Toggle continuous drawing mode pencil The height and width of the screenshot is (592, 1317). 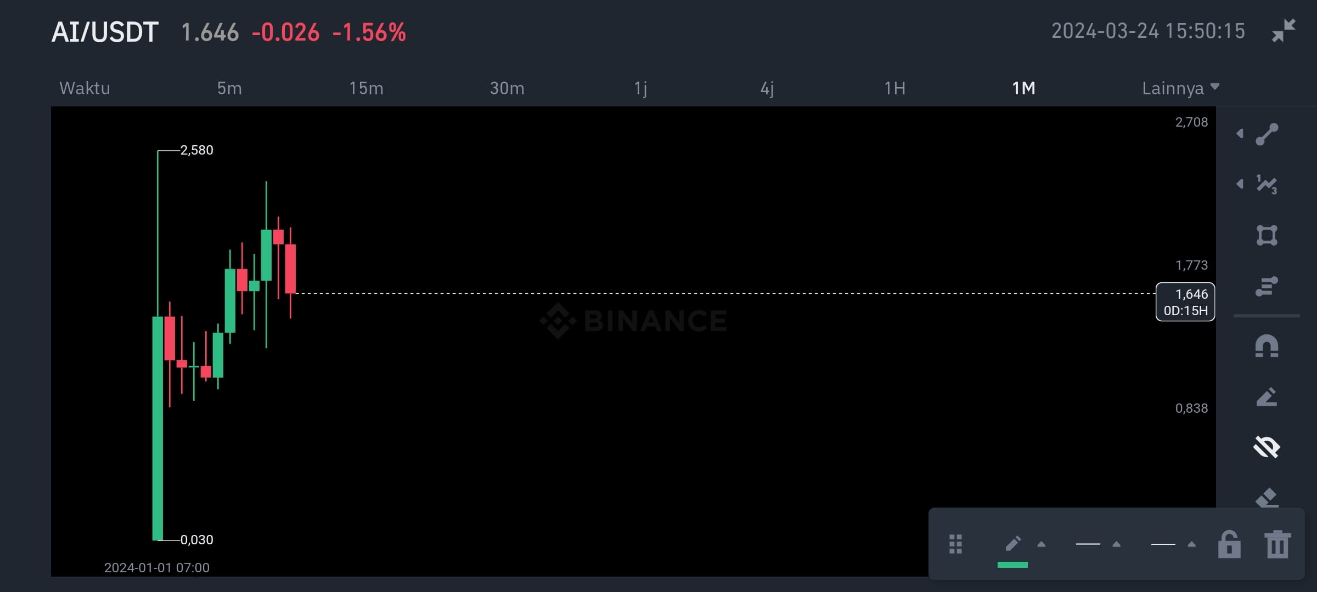[x=1267, y=397]
